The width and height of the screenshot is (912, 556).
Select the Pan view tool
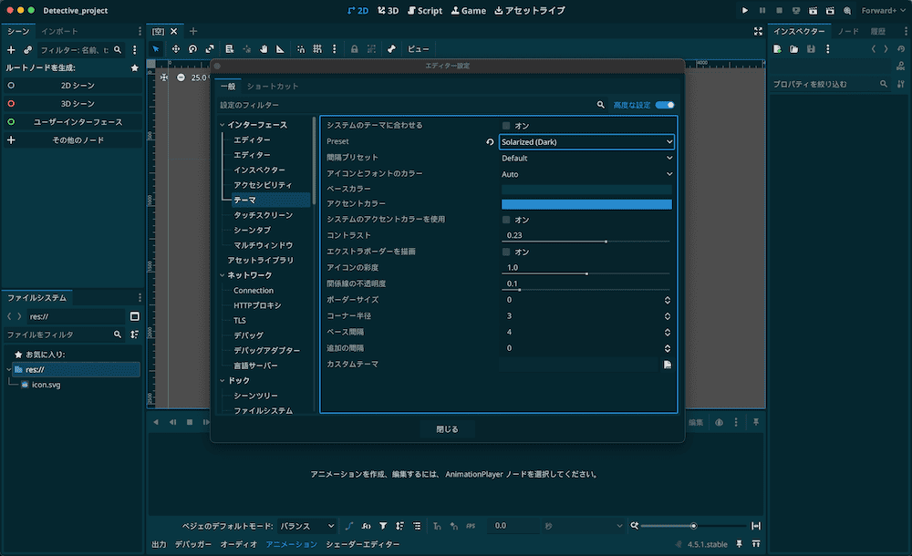point(264,48)
